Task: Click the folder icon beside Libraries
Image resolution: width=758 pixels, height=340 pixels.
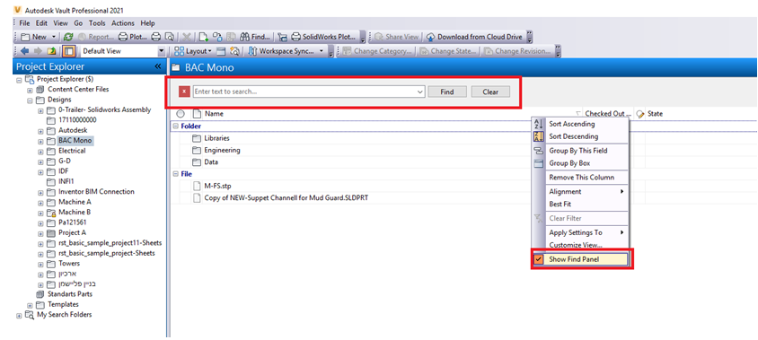Action: [x=197, y=138]
